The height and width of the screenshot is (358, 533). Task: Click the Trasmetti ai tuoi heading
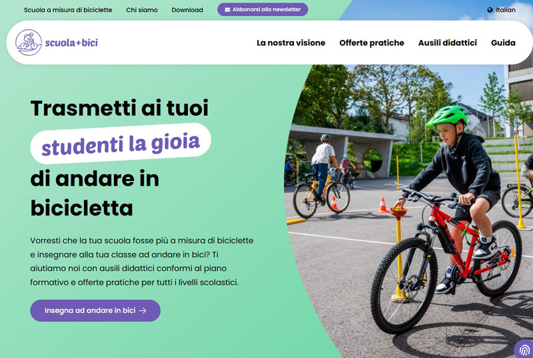pyautogui.click(x=119, y=108)
